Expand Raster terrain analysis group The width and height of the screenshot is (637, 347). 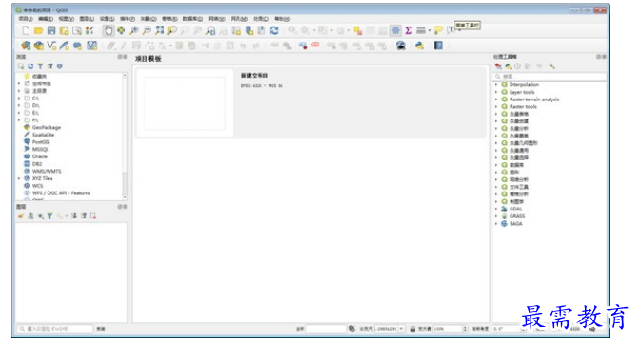click(x=496, y=100)
